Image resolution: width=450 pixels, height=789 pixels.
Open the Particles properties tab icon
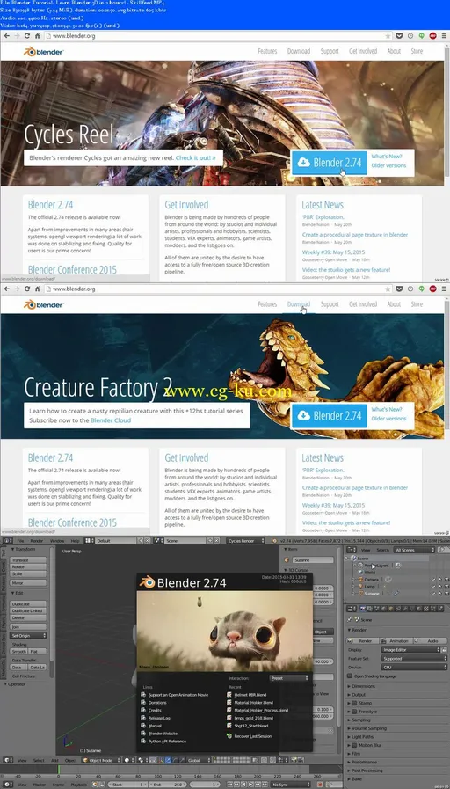433,609
